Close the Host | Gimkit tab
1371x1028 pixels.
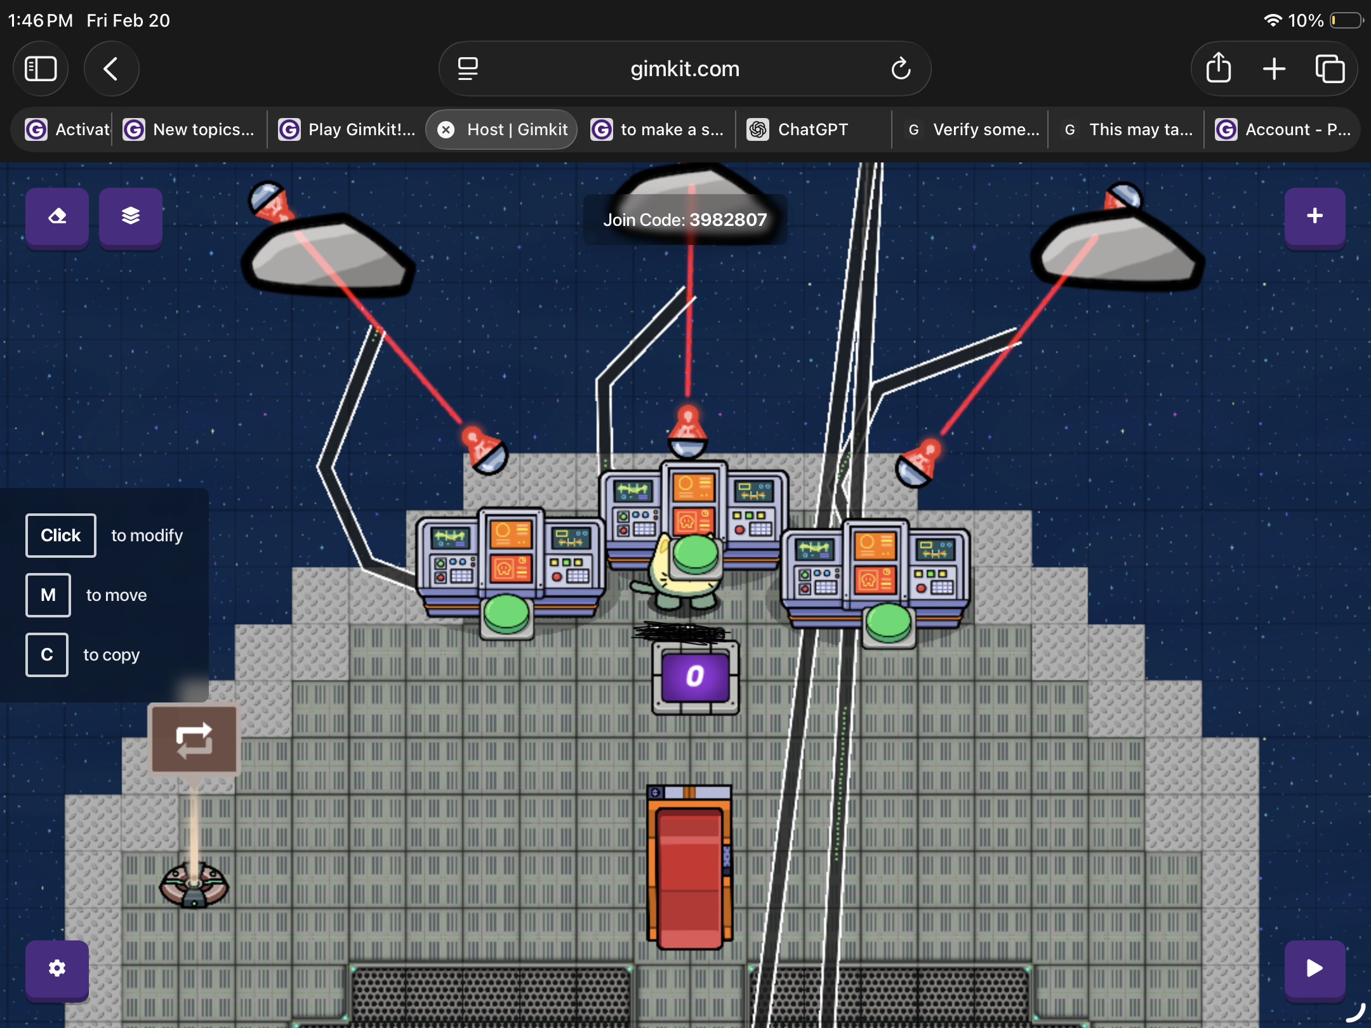coord(446,129)
